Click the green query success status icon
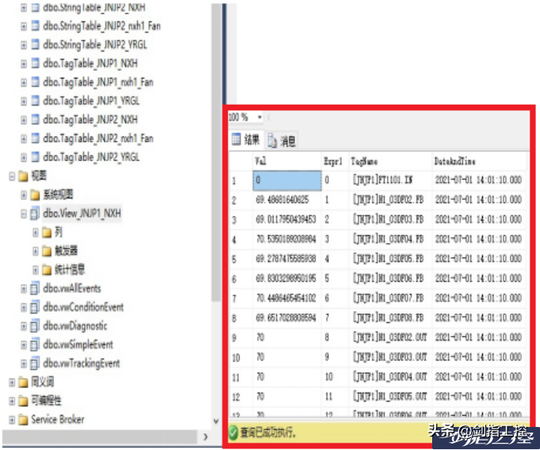This screenshot has width=540, height=450. click(232, 433)
